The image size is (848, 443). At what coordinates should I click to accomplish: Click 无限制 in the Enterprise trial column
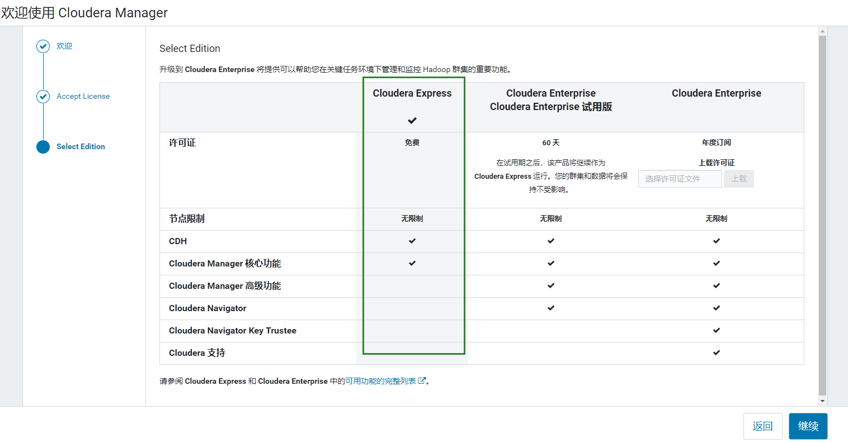click(551, 218)
